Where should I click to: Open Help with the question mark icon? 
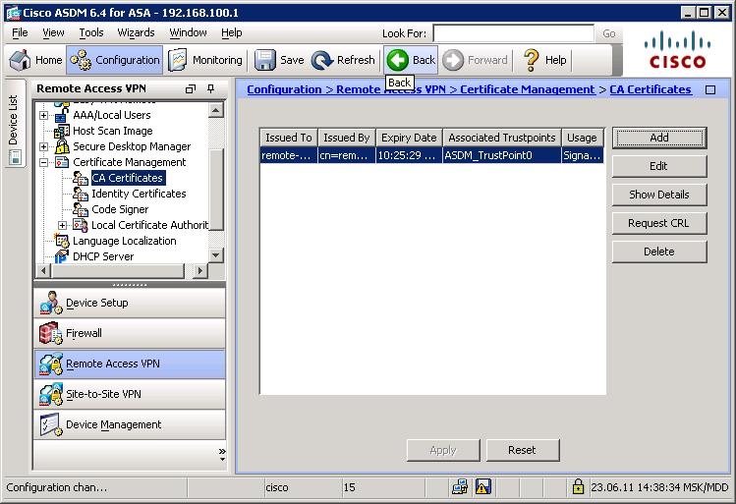tap(545, 60)
